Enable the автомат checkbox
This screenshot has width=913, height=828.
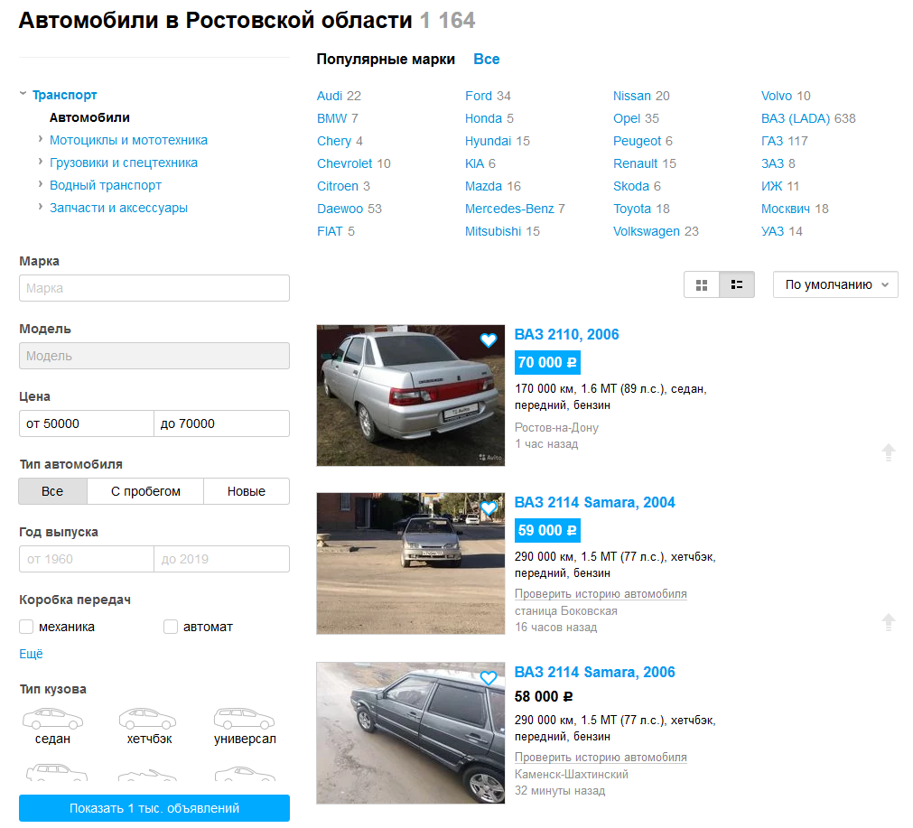170,626
